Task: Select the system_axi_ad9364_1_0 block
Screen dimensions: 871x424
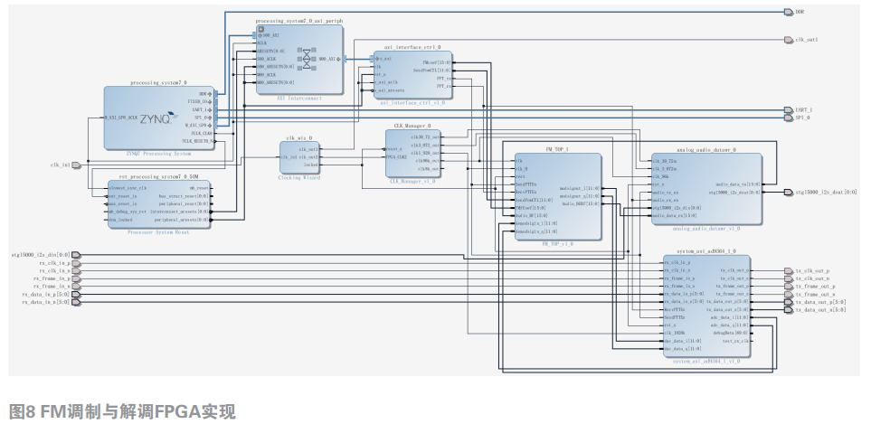Action: click(x=706, y=307)
